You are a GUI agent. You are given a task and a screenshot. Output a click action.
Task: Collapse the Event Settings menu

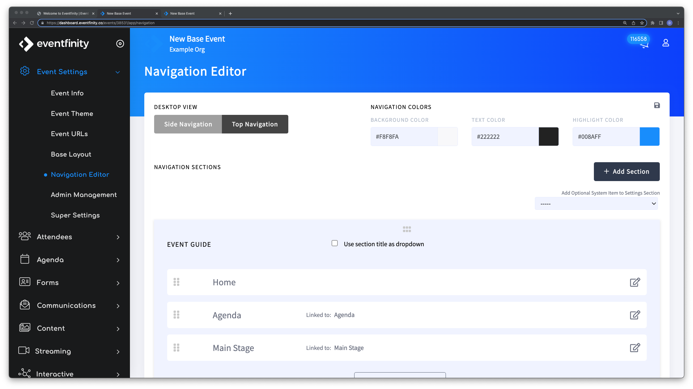click(117, 72)
